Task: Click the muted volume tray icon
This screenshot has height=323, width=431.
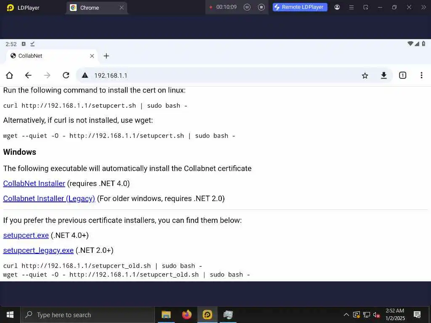Action: click(x=376, y=315)
